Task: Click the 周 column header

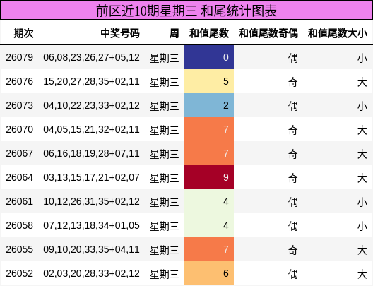Action: click(x=174, y=33)
